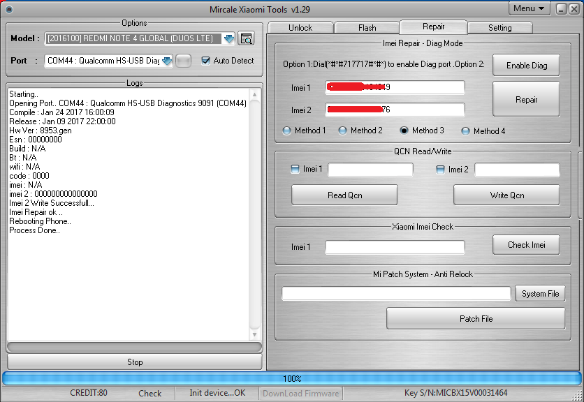Click the model search icon next to Model dropdown

(246, 38)
